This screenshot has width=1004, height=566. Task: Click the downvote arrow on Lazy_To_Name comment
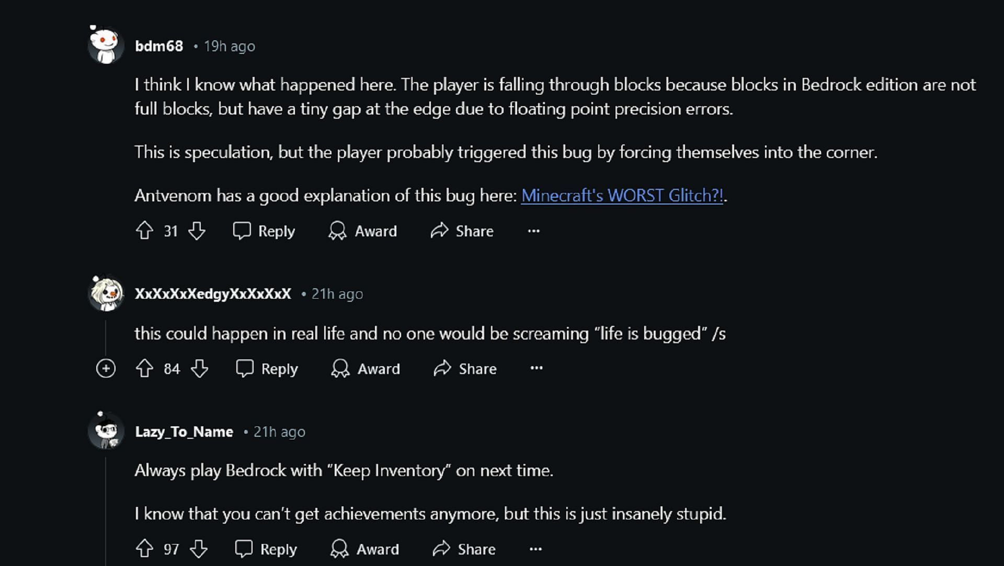(x=198, y=549)
